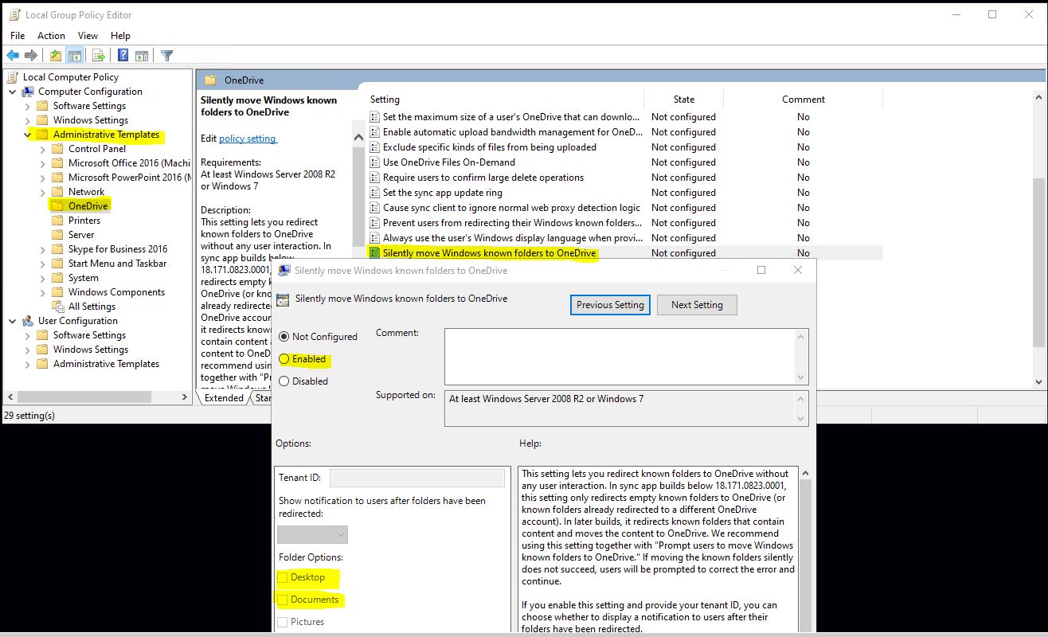Click the Export List toolbar icon
The image size is (1048, 637).
(x=99, y=55)
